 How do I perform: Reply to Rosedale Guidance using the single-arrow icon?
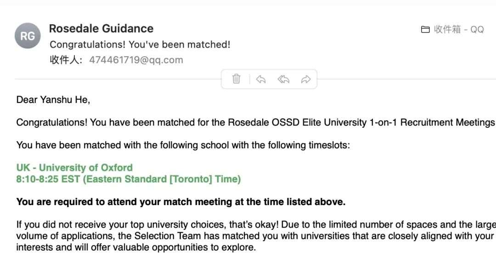[261, 79]
